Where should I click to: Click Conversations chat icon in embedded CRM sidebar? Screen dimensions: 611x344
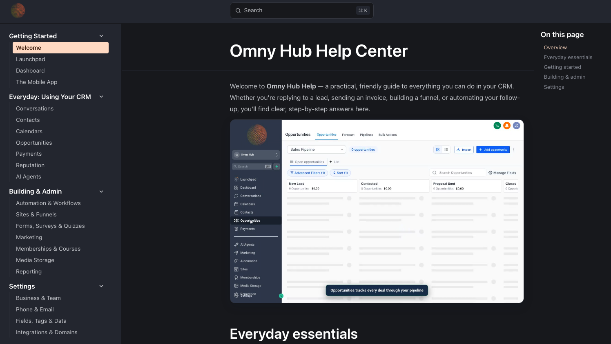pyautogui.click(x=236, y=196)
